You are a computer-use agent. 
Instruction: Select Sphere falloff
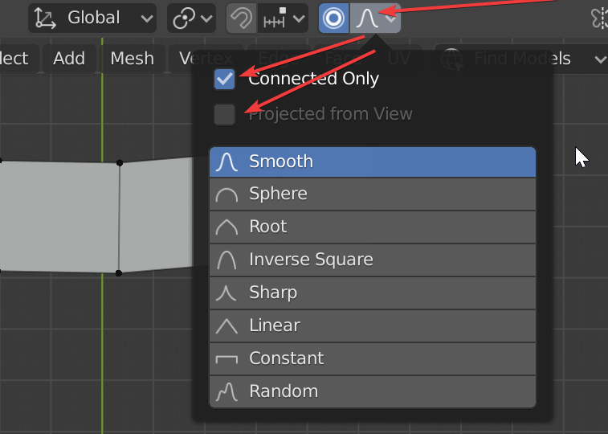pyautogui.click(x=373, y=194)
